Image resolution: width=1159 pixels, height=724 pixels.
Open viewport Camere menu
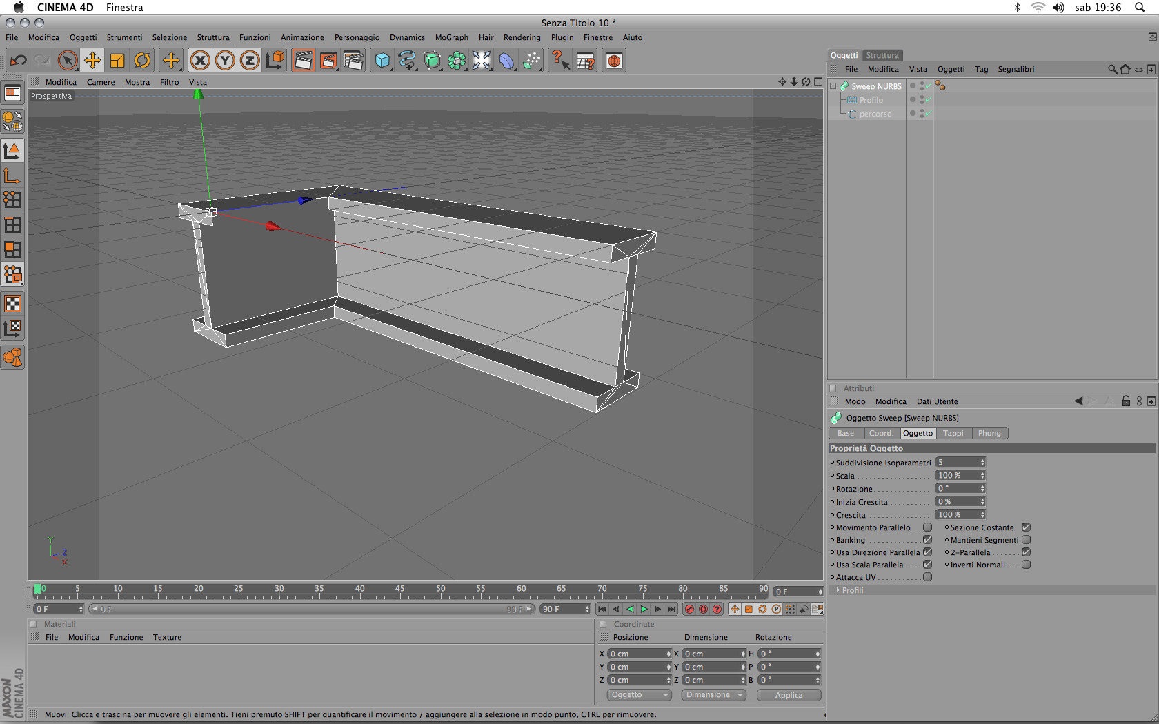pos(101,82)
